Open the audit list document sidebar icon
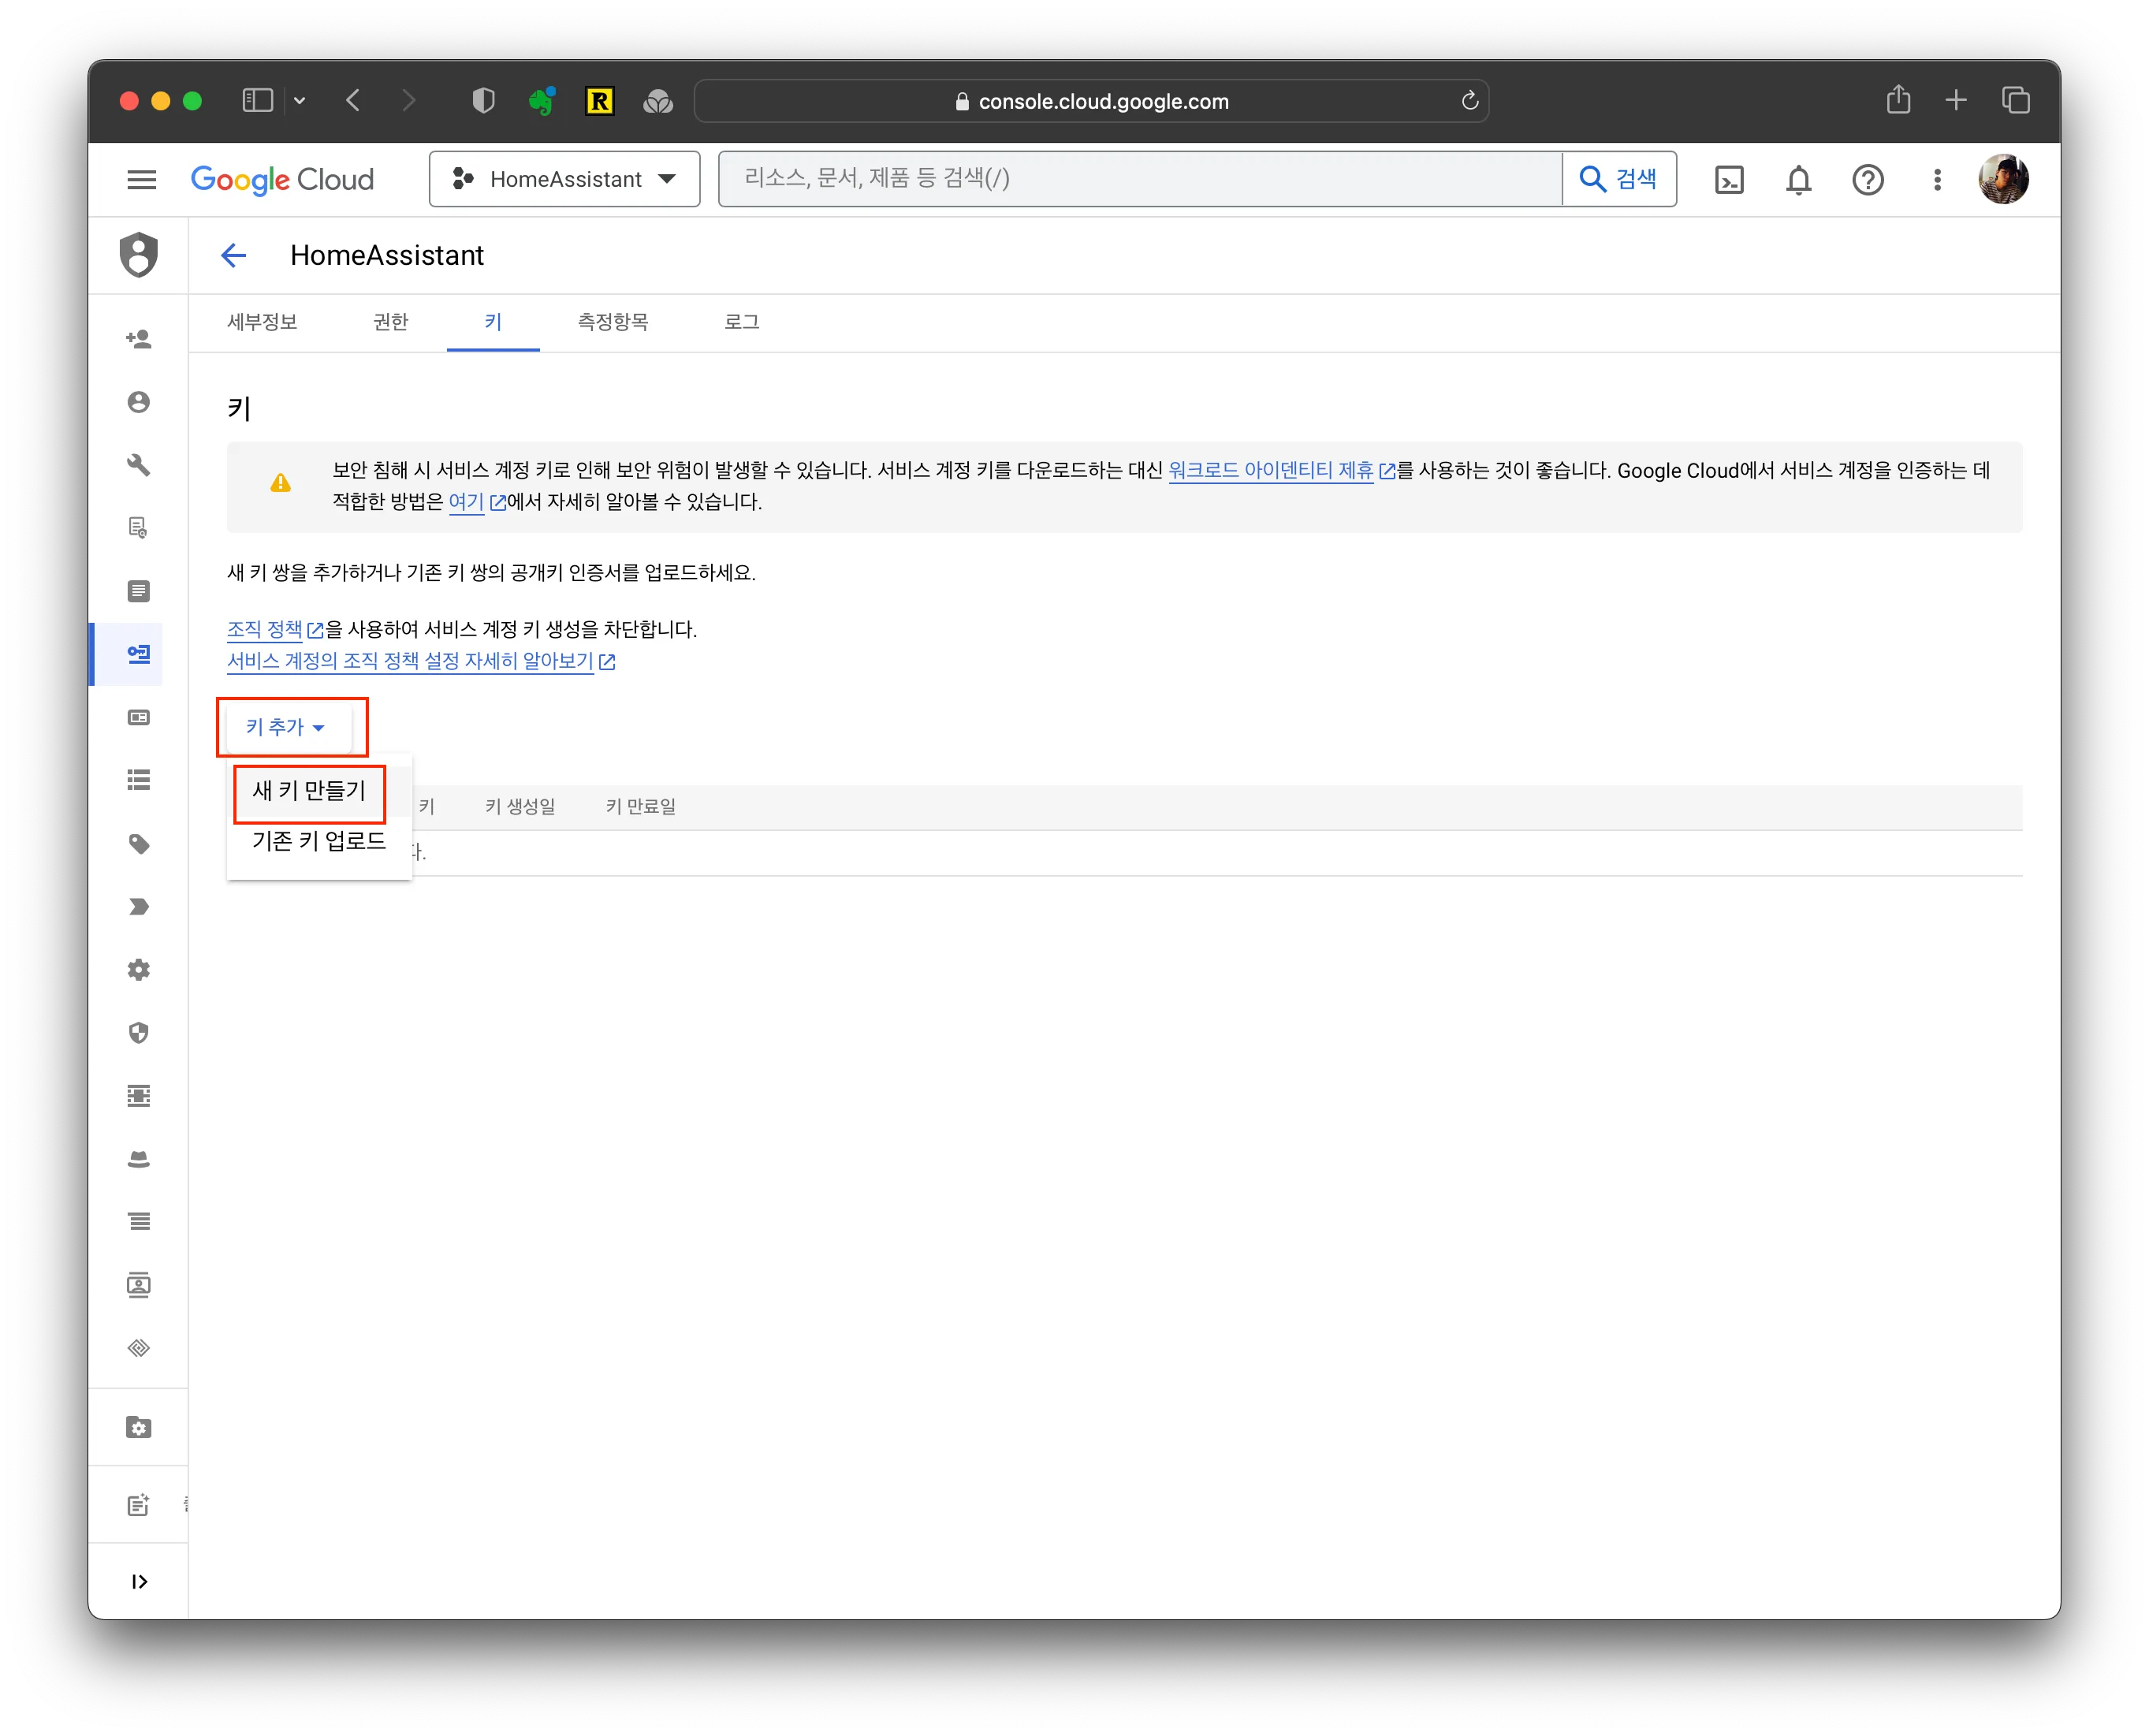The width and height of the screenshot is (2149, 1736). tap(139, 591)
